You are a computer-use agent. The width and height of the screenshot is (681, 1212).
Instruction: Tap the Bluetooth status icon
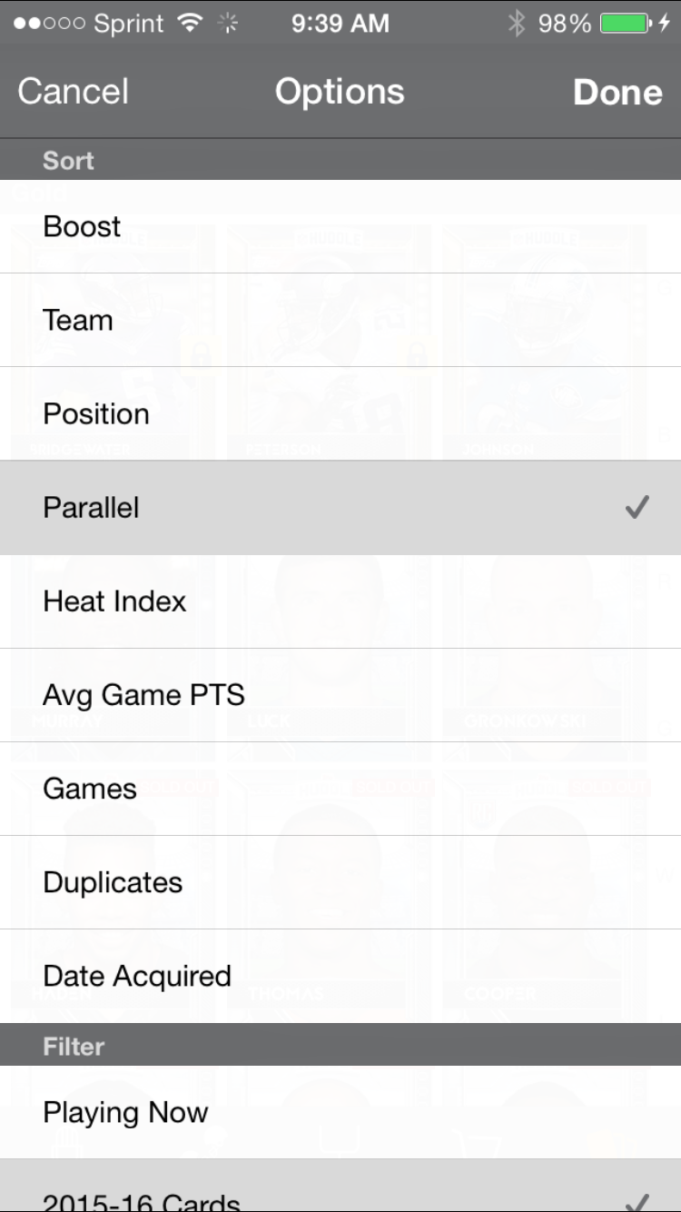click(x=517, y=24)
